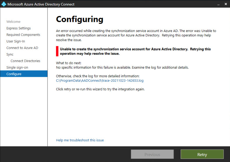Open the Connect to Azure AD step
Screen dimensions: 230x162
click(22, 48)
